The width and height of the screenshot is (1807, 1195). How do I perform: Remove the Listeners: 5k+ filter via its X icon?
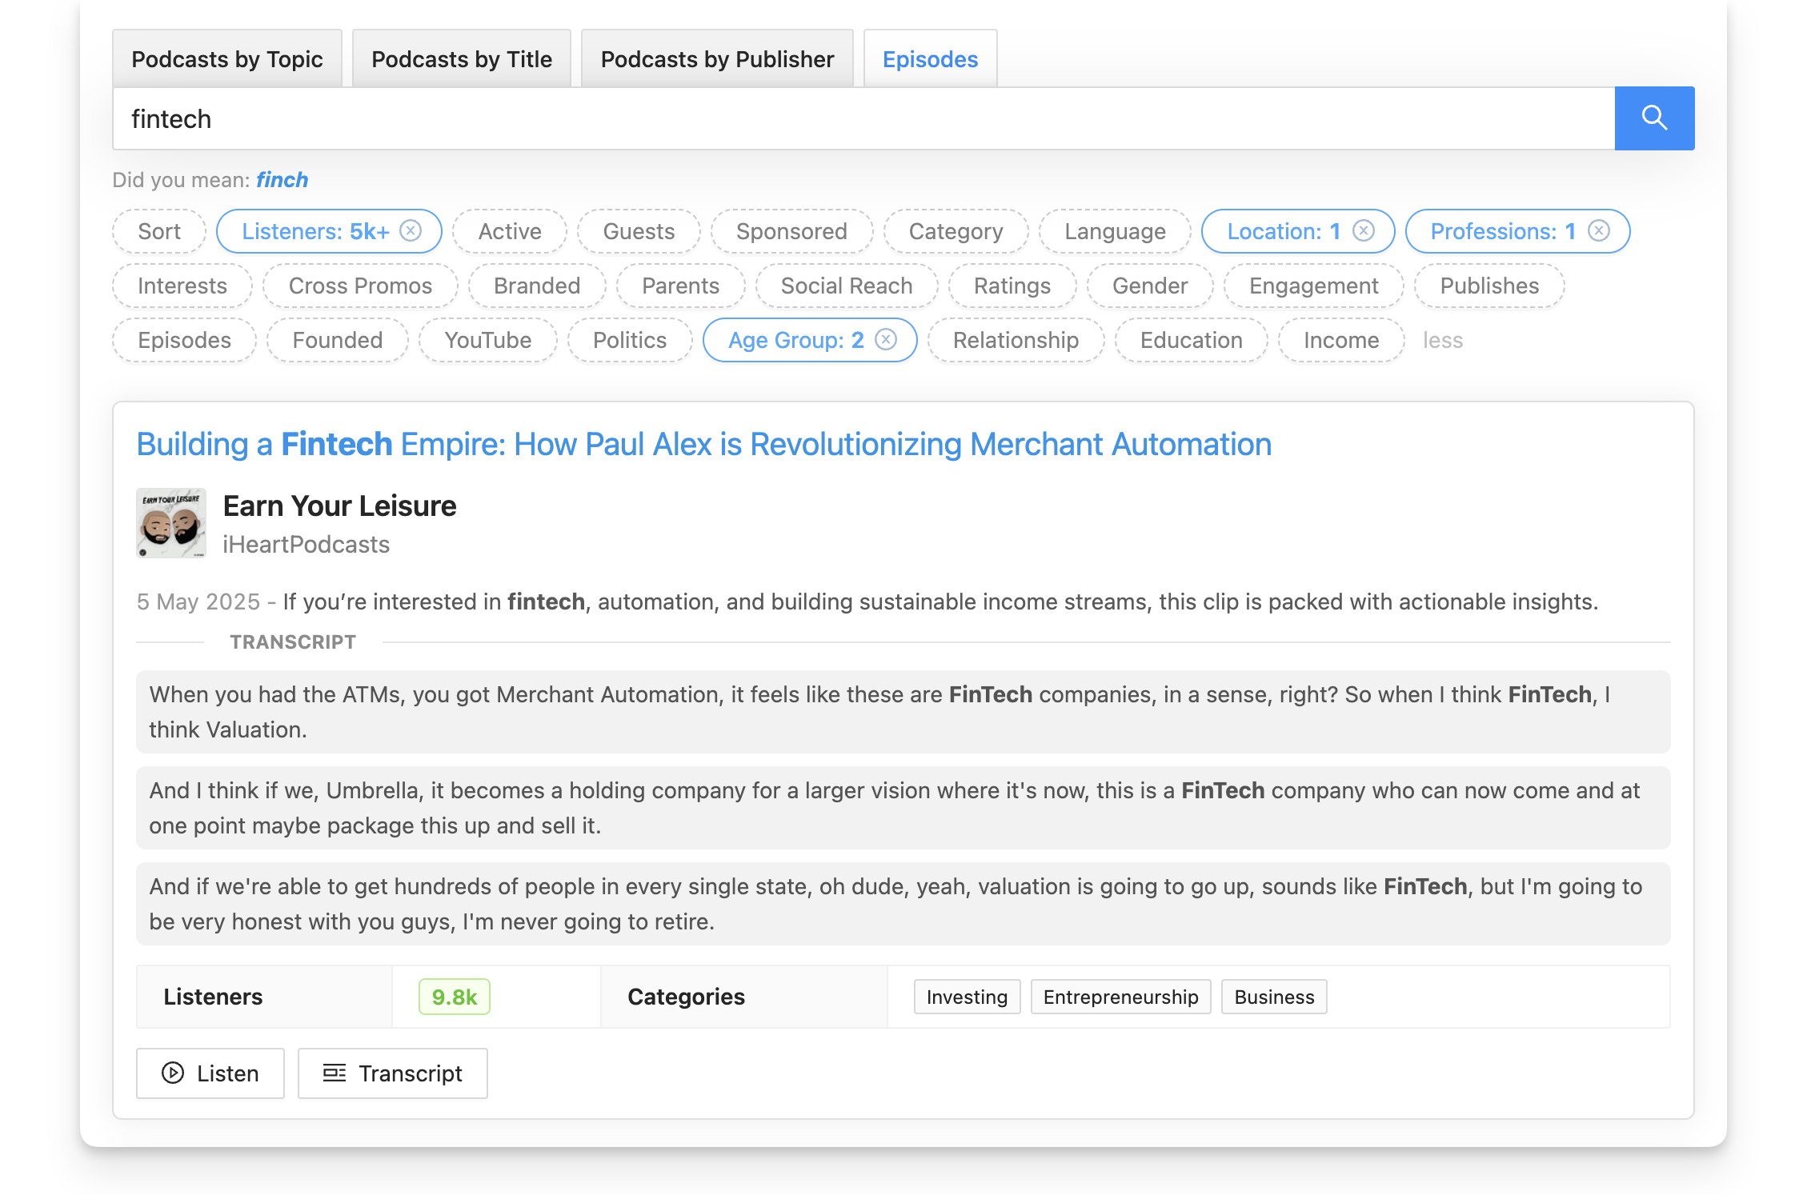[411, 230]
